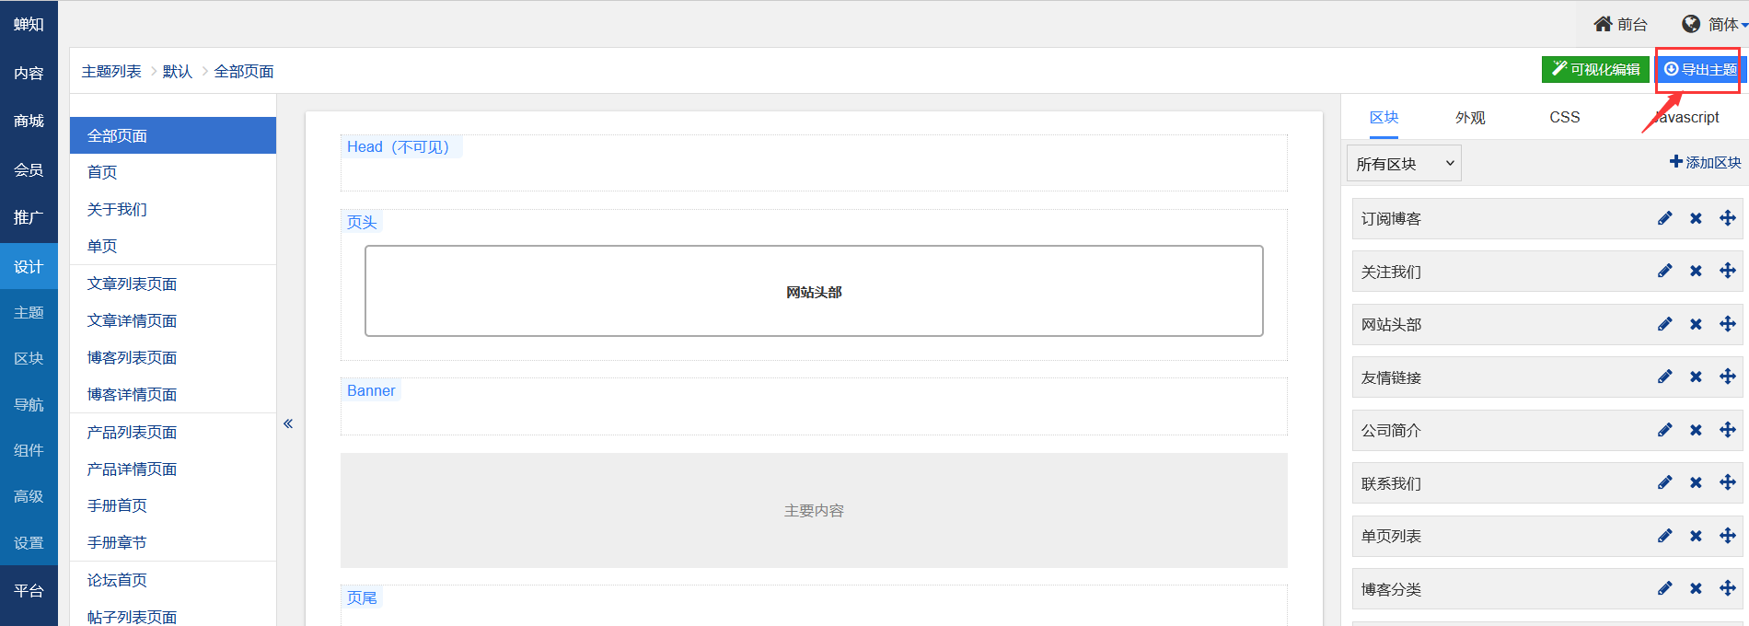This screenshot has height=626, width=1749.
Task: Click move handle on 联系我们 block
Action: [x=1727, y=483]
